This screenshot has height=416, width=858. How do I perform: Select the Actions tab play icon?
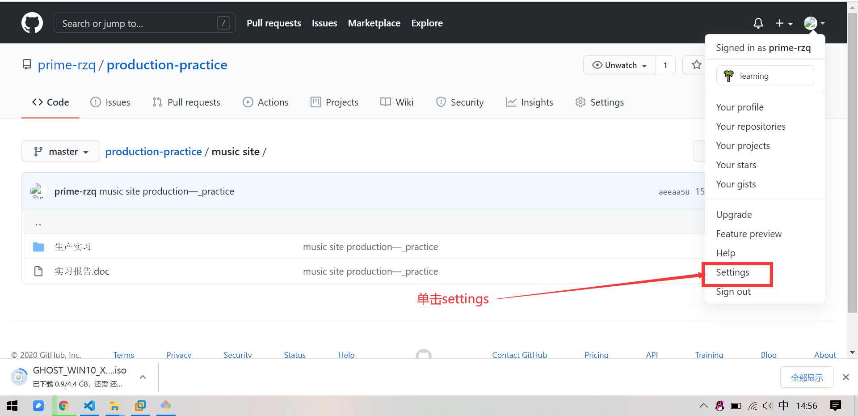(248, 102)
